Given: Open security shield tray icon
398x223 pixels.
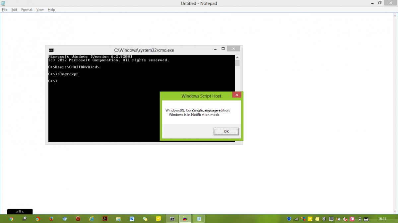Looking at the screenshot, I should [289, 219].
